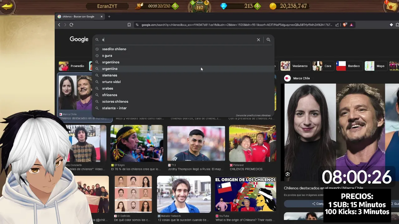Click the site settings icon in address bar

pos(137,25)
